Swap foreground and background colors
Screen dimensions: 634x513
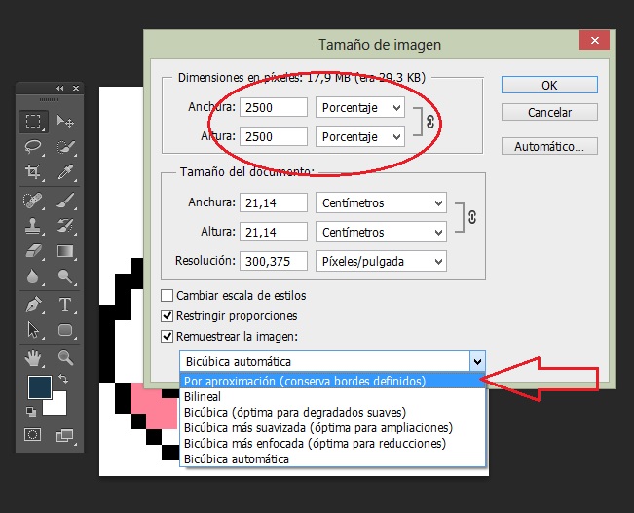(63, 379)
